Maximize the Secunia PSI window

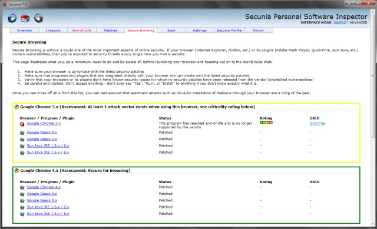tap(358, 3)
